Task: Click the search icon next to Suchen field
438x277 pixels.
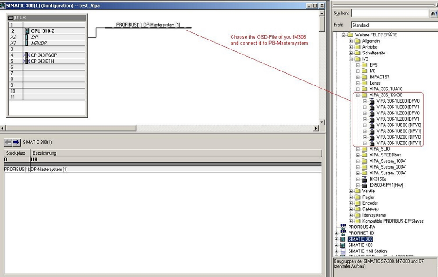Action: (x=434, y=13)
